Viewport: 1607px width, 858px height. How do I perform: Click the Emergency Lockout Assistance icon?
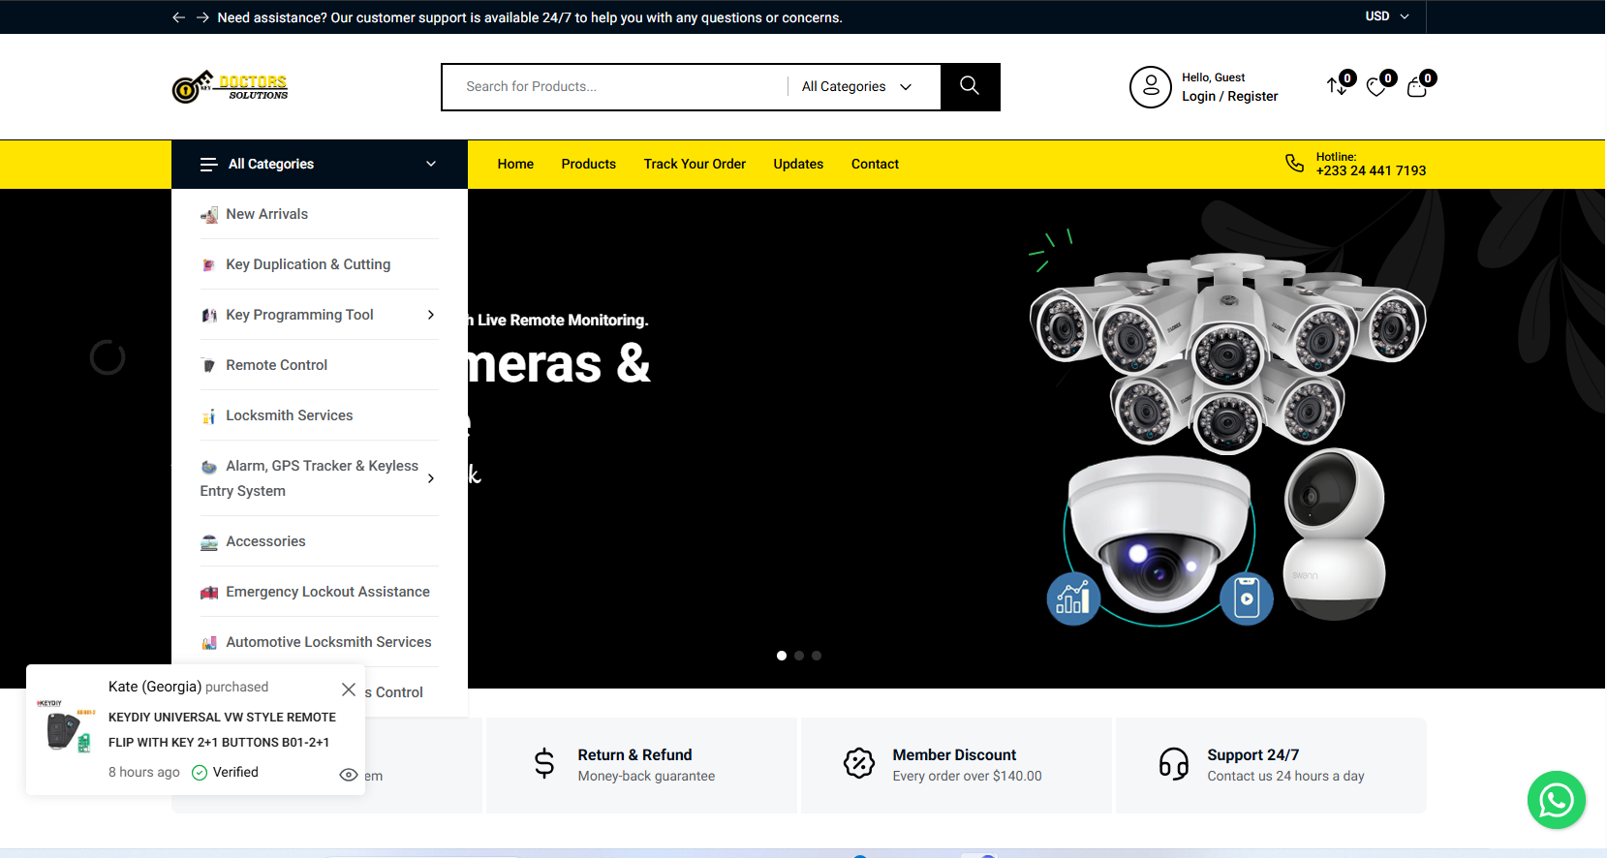click(x=209, y=593)
